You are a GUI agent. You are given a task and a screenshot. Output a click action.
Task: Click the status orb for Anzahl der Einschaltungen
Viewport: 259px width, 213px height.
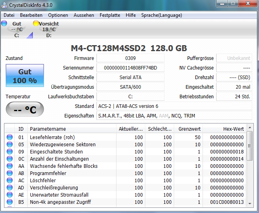(x=10, y=159)
